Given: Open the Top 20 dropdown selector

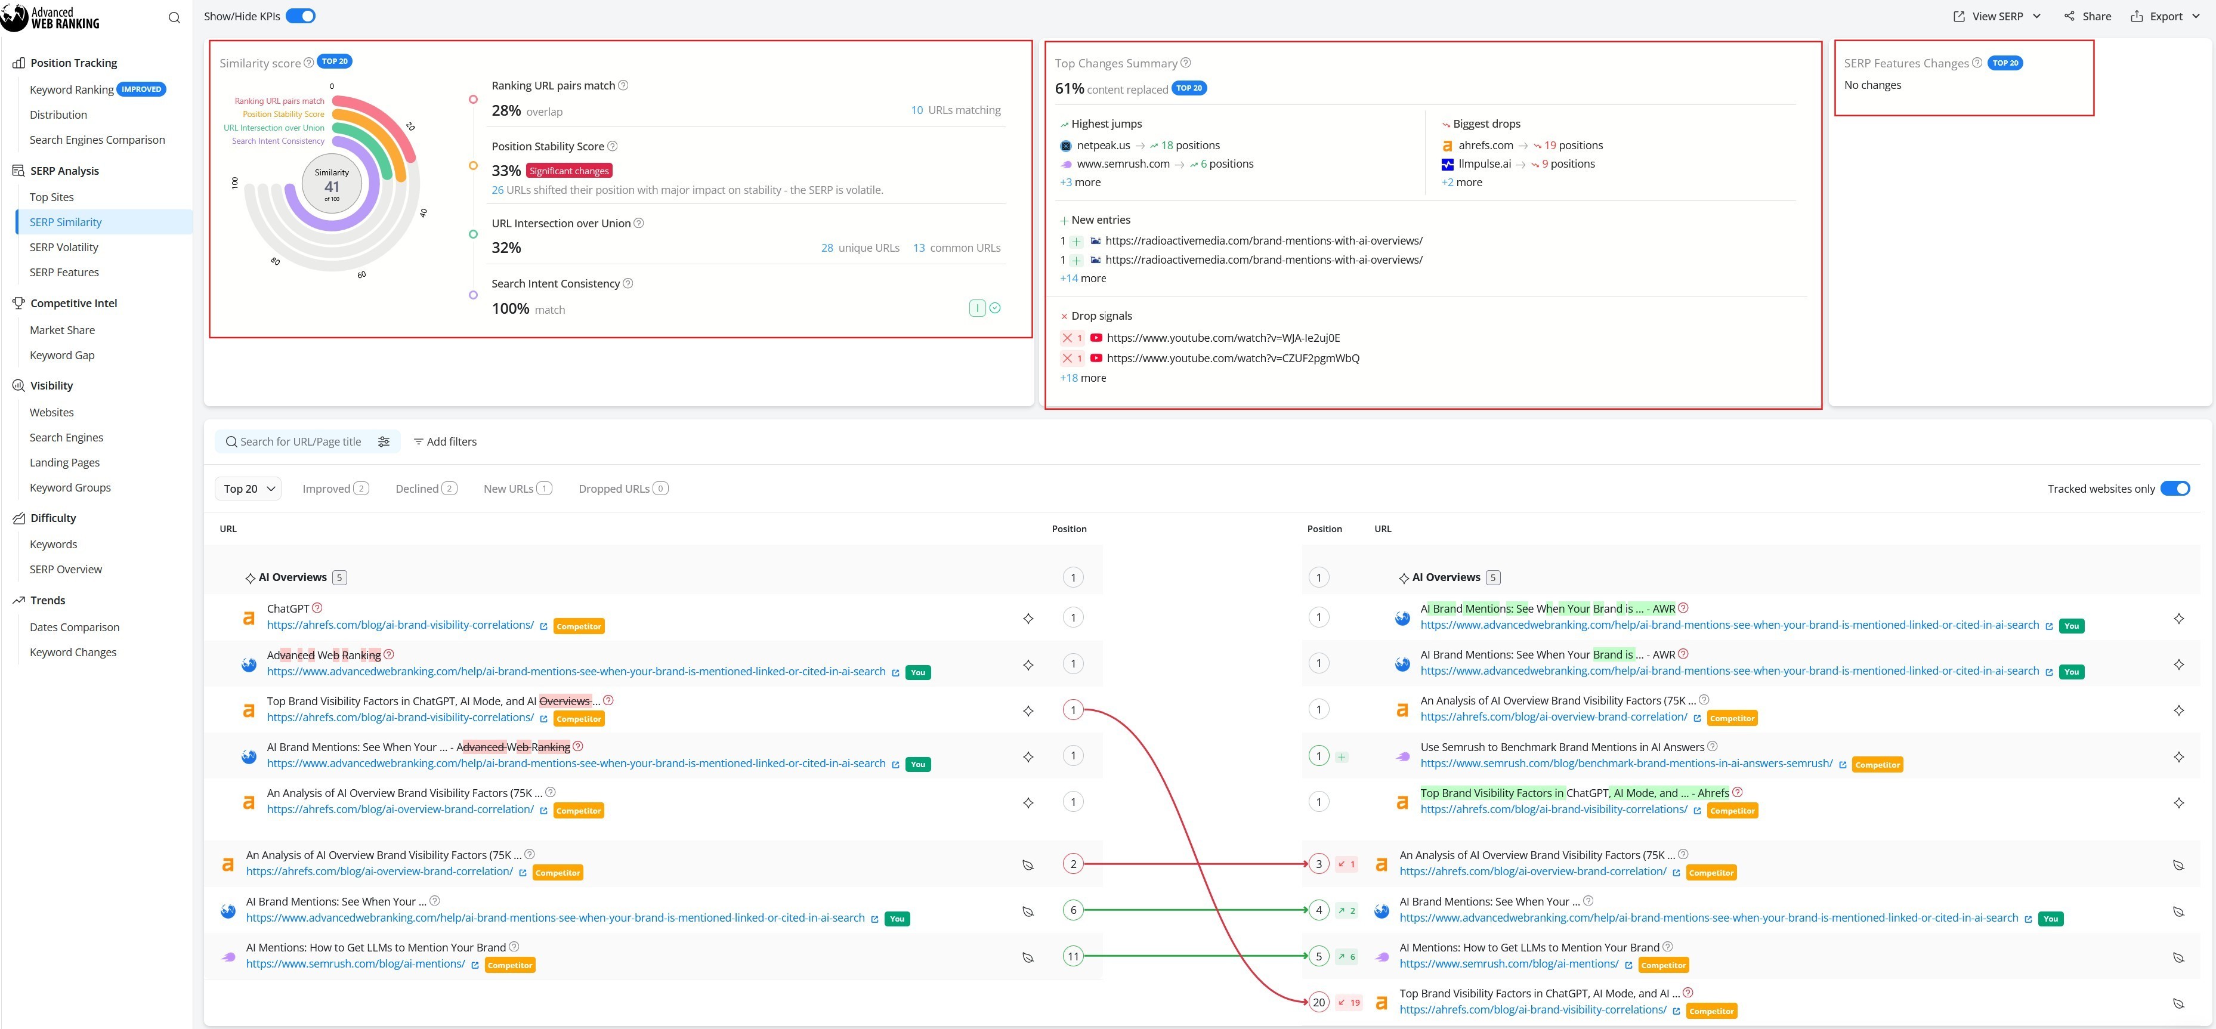Looking at the screenshot, I should click(x=248, y=489).
